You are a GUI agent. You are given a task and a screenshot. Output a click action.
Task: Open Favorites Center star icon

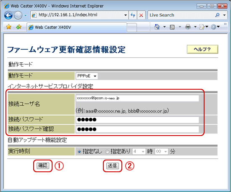click(9, 27)
